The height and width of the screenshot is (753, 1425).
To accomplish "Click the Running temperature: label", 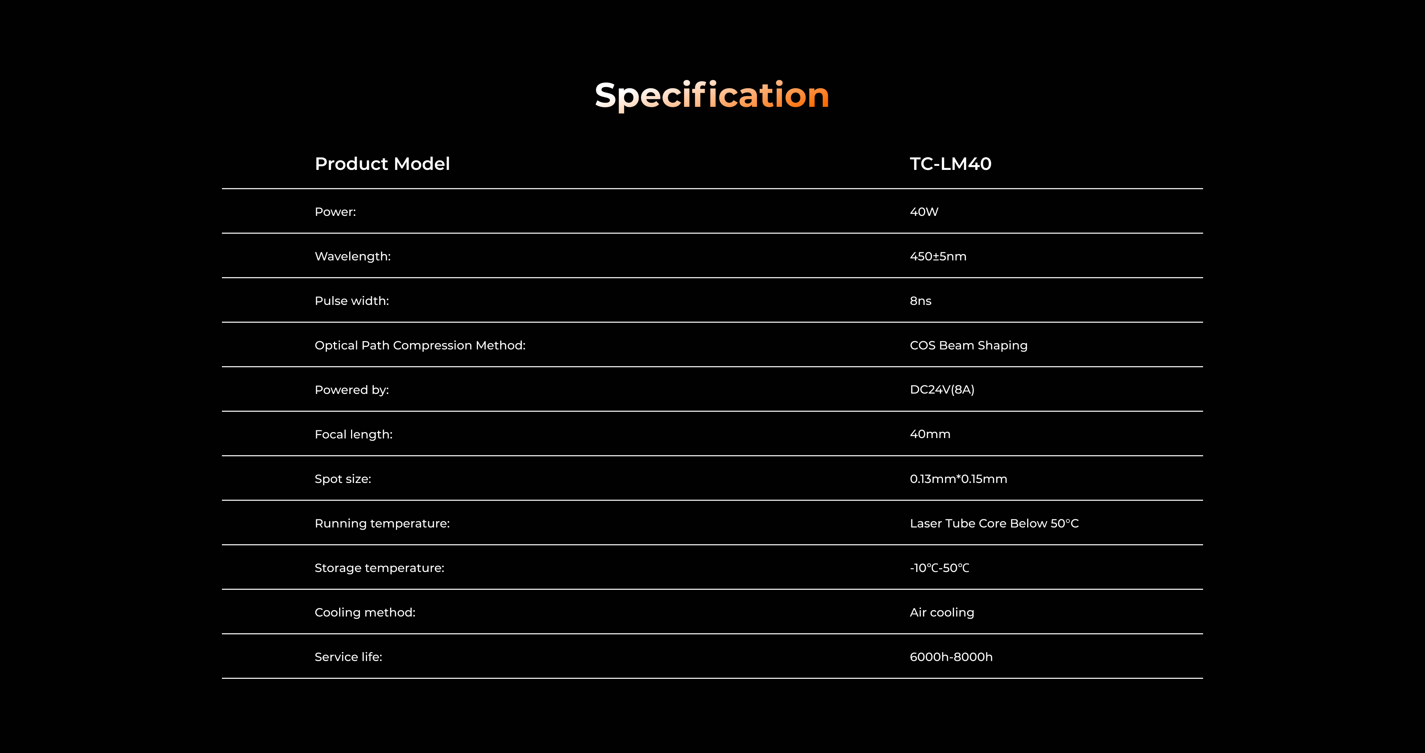I will [x=382, y=523].
